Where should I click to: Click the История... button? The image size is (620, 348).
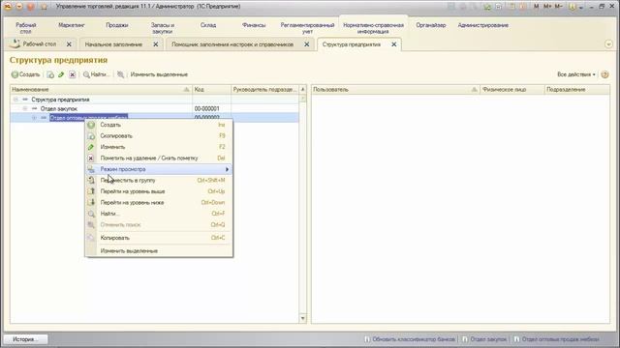[26, 339]
